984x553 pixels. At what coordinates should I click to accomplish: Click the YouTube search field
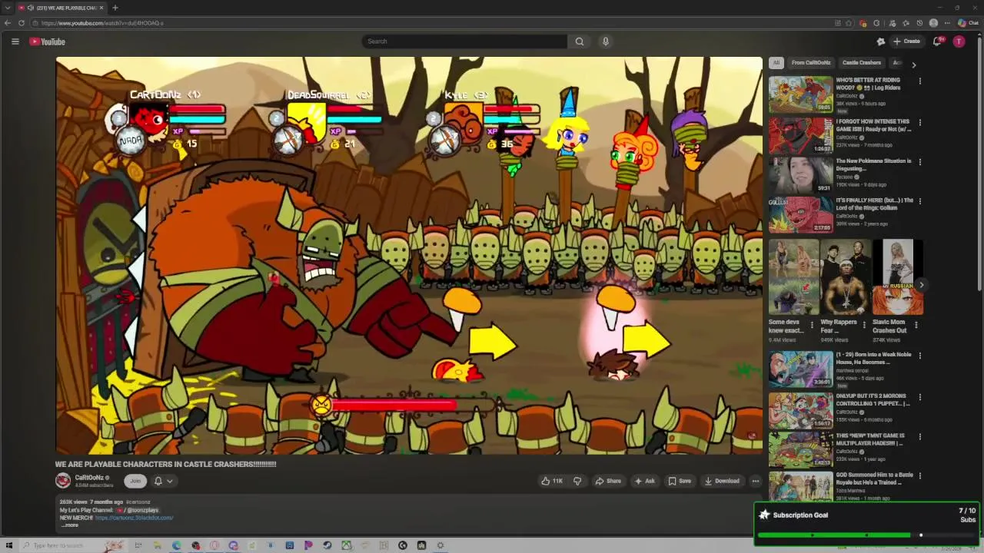click(464, 41)
